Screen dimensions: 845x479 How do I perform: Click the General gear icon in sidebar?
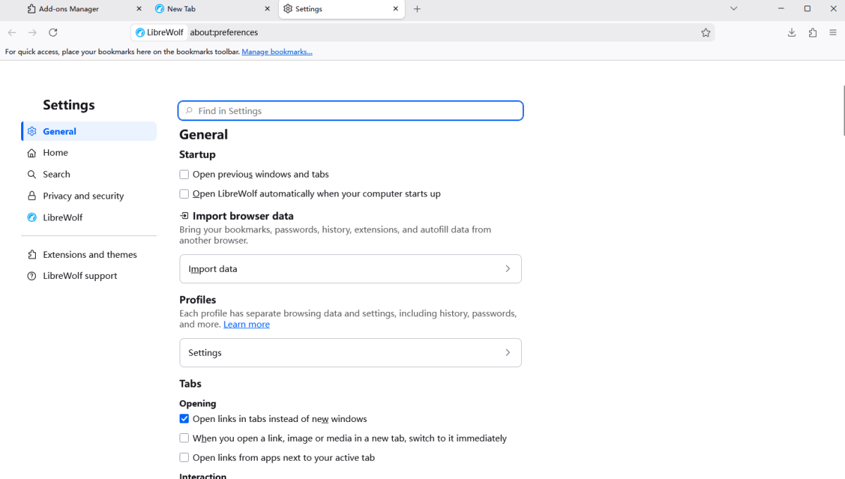pyautogui.click(x=32, y=131)
